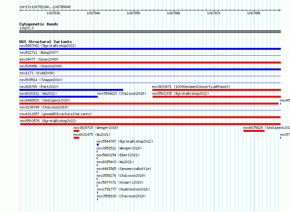Open nsv3238749 (Chaisson2019) variant label
Image resolution: width=290 pixels, height=212 pixels.
(x=44, y=107)
